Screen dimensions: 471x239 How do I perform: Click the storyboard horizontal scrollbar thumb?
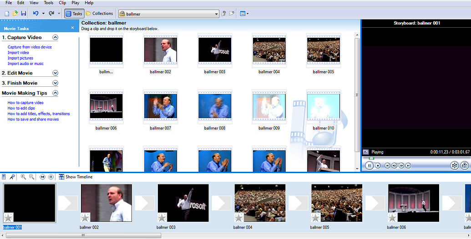point(84,236)
